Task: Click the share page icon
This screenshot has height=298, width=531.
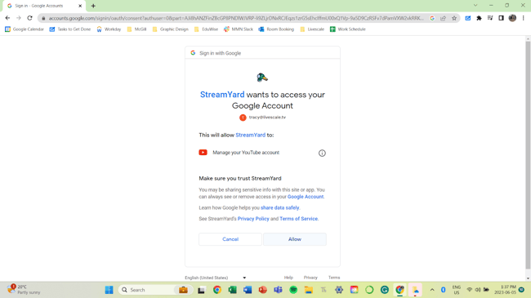Action: [443, 18]
